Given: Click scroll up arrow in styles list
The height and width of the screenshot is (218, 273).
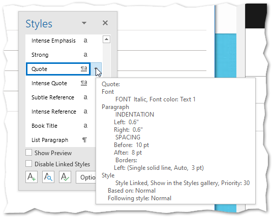Looking at the screenshot, I should point(106,40).
